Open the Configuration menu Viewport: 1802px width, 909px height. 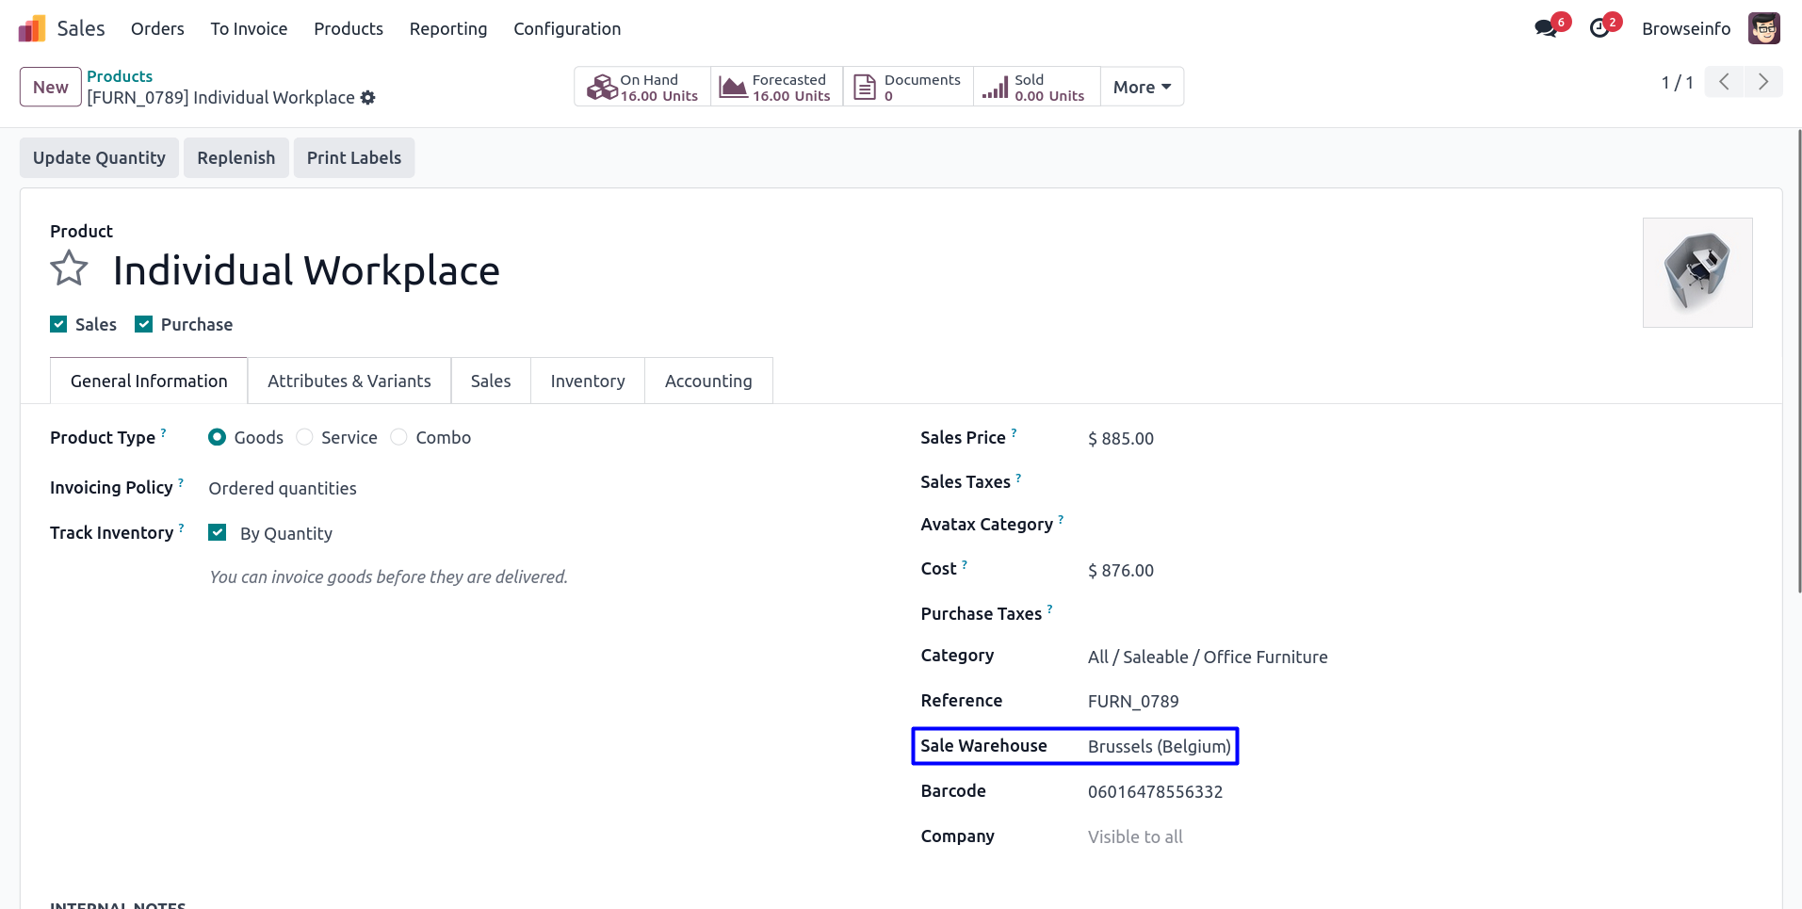(x=567, y=29)
